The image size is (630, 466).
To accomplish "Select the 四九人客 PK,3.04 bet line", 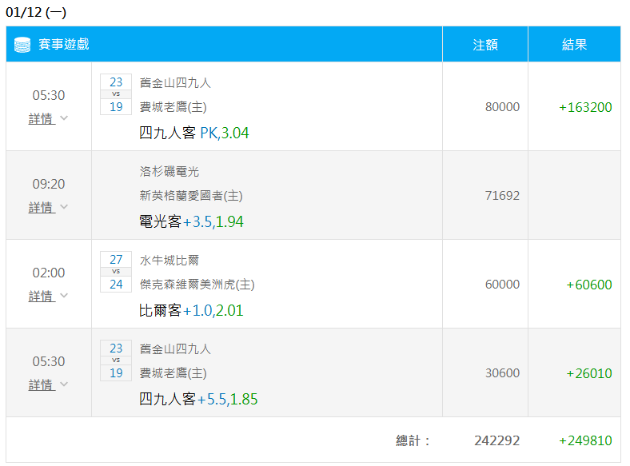I will [194, 133].
